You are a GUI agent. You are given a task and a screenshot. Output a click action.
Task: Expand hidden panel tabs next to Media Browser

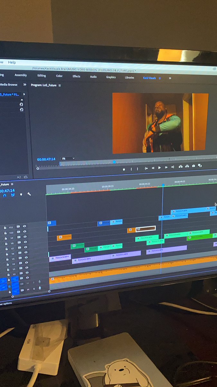tap(25, 84)
